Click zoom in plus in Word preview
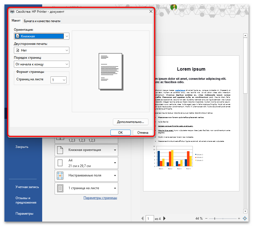 tap(239, 219)
